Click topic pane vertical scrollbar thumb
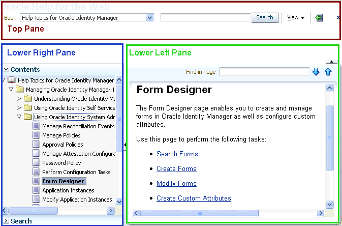The image size is (342, 226). (329, 138)
